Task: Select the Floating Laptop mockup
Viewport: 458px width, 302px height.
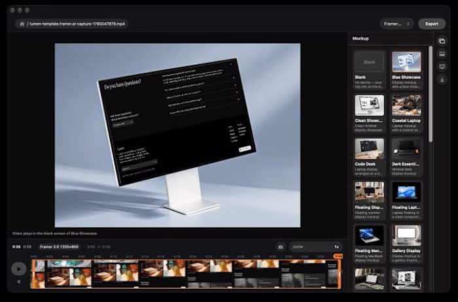Action: click(x=406, y=200)
